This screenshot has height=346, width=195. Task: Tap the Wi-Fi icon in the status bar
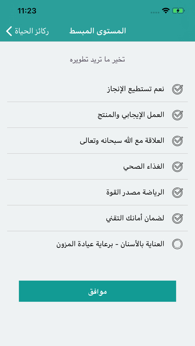point(165,11)
